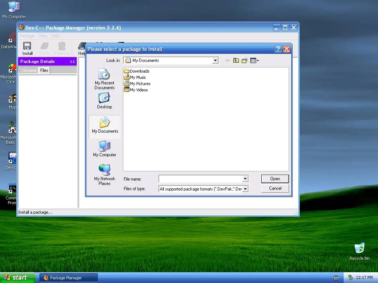Select the My Videos folder
Image resolution: width=378 pixels, height=283 pixels.
tap(136, 90)
